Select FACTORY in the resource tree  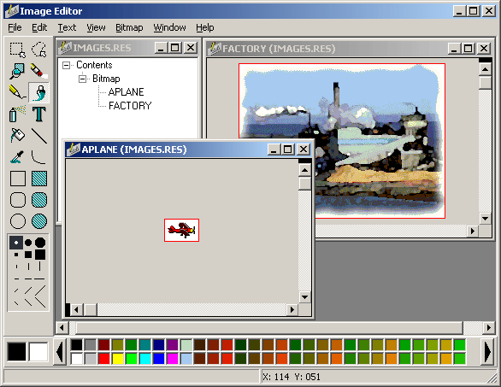[x=130, y=106]
